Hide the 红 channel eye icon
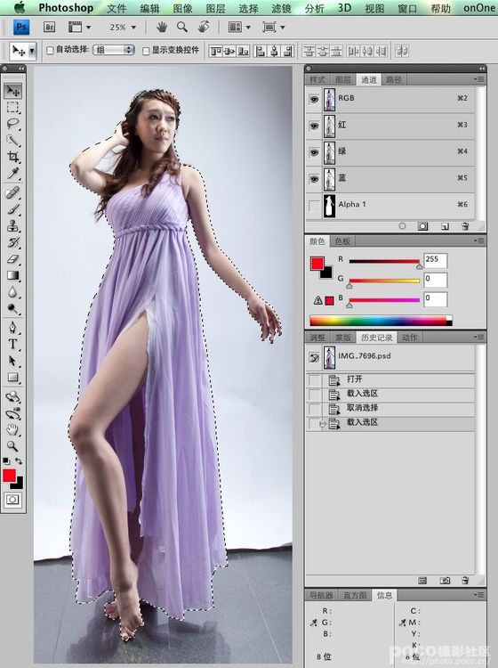Image resolution: width=498 pixels, height=668 pixels. click(x=314, y=126)
